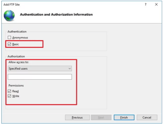This screenshot has width=163, height=124.
Task: Click the 'Permissions' label
Action: pyautogui.click(x=16, y=85)
